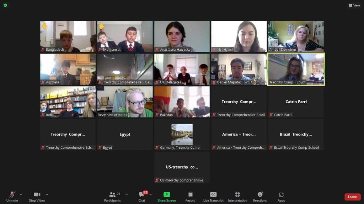Click the green encryption shield icon
Image resolution: width=364 pixels, height=204 pixels.
click(x=5, y=5)
